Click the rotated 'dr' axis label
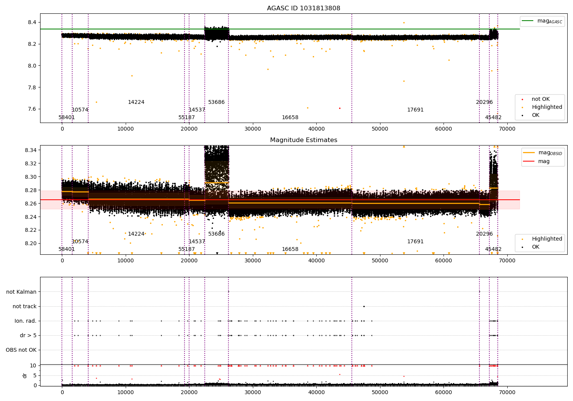573x401 pixels. click(x=25, y=375)
